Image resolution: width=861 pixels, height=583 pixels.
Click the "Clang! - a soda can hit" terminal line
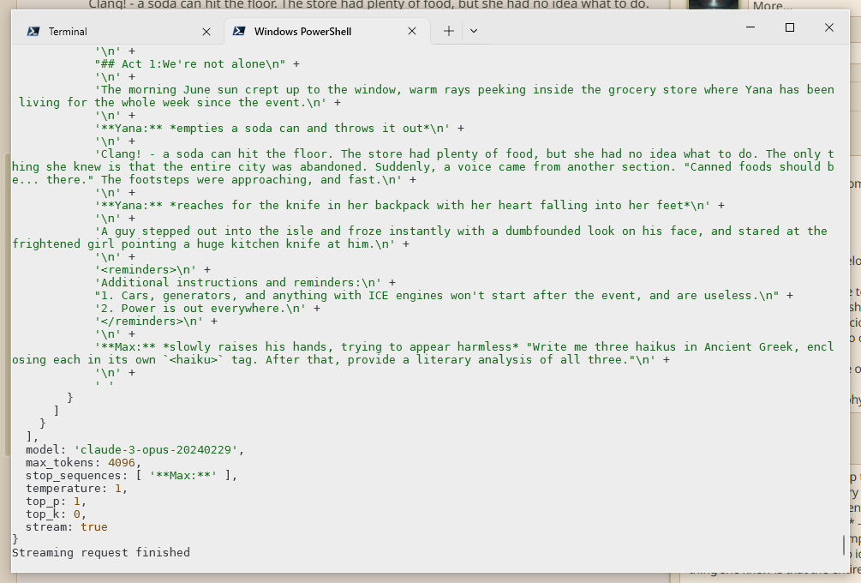(423, 166)
